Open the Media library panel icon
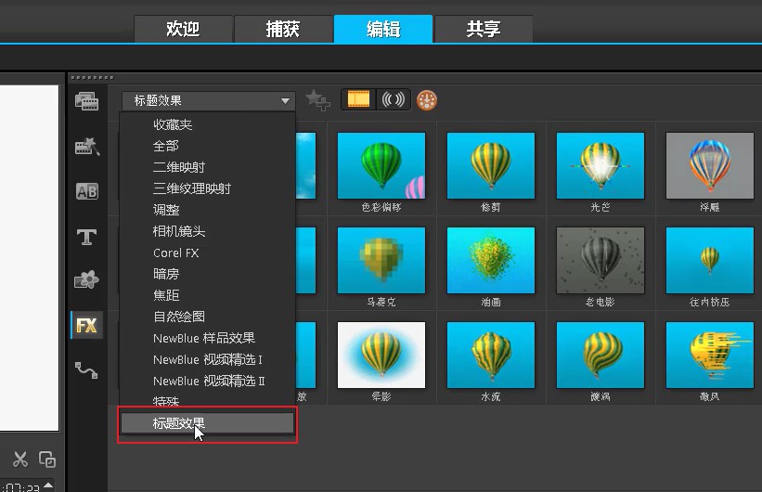 point(86,101)
